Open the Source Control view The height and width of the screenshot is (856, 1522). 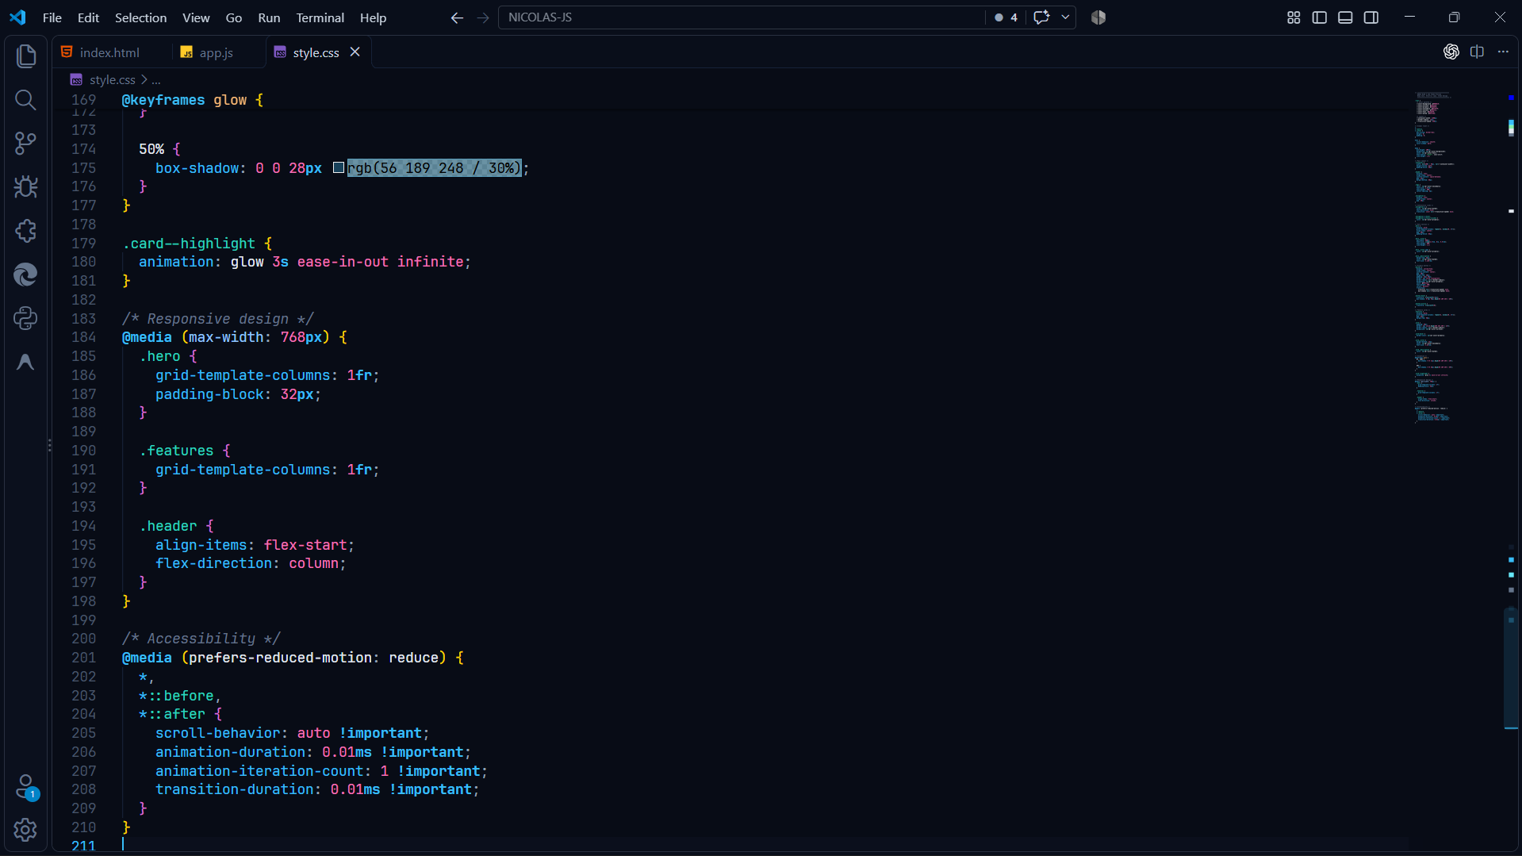tap(25, 143)
